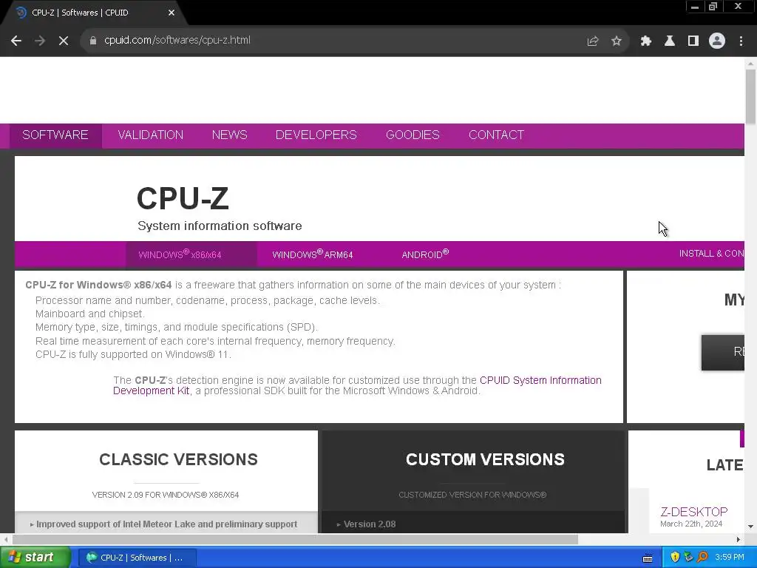Click 'CPU-Z is fully supported on Windows® 11.' line
757x568 pixels.
[x=133, y=354]
